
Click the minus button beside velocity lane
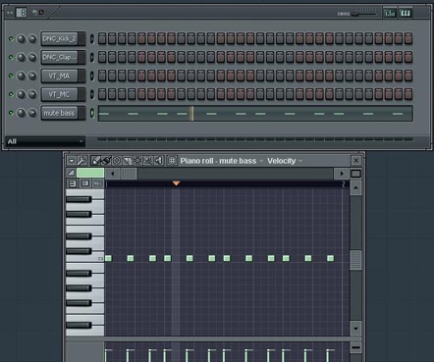pyautogui.click(x=355, y=347)
